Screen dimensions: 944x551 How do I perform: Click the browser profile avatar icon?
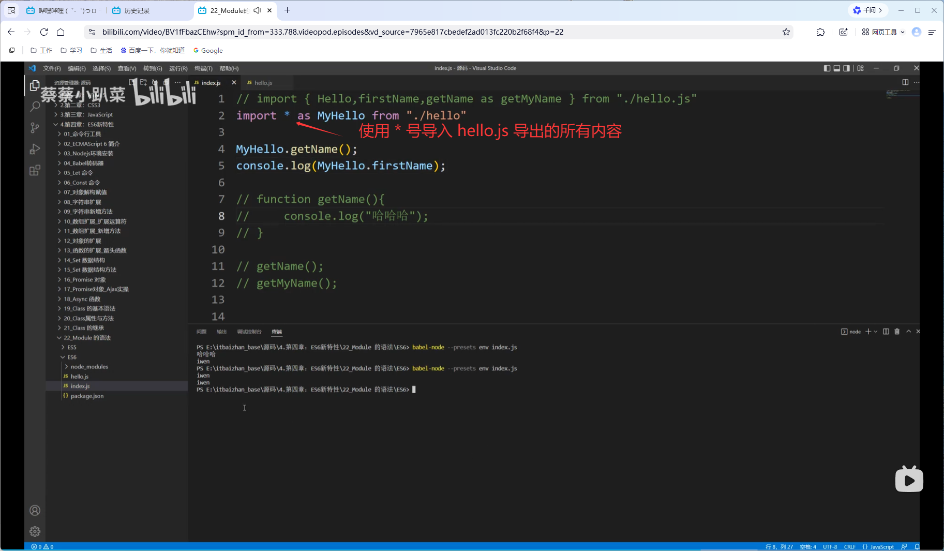(917, 32)
